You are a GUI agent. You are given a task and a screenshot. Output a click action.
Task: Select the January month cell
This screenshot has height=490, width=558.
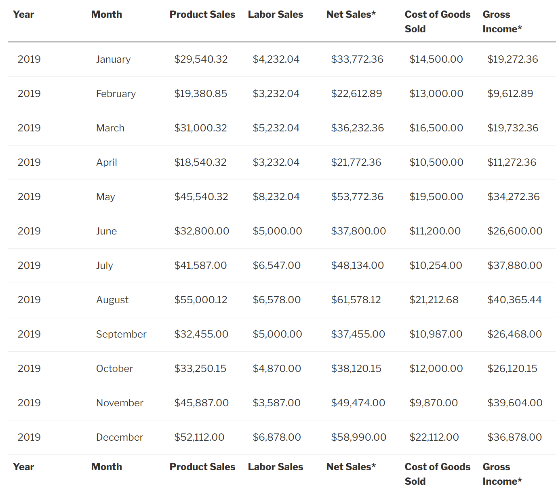tap(113, 59)
